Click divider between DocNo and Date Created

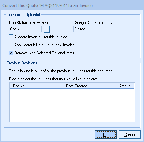point(63,86)
